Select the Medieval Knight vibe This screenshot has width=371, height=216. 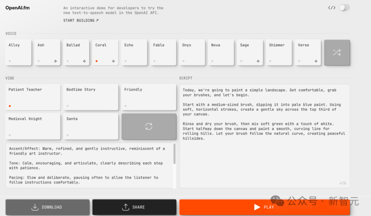click(x=33, y=126)
